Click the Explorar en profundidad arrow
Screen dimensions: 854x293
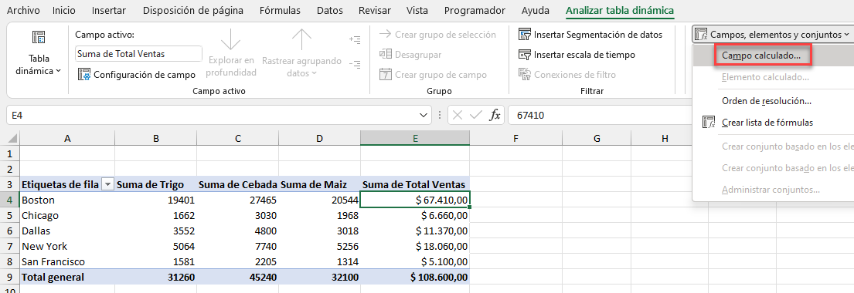pos(232,52)
